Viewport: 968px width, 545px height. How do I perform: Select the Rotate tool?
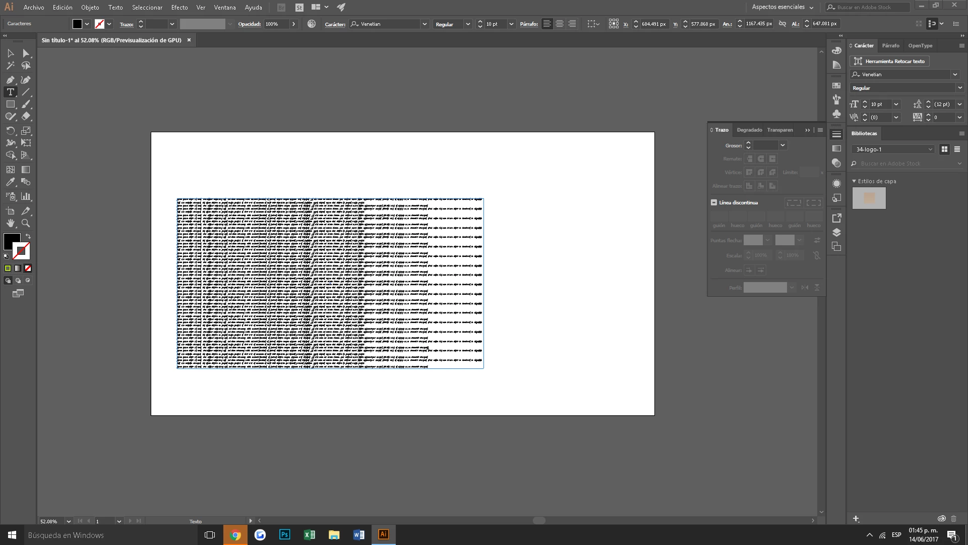(10, 131)
